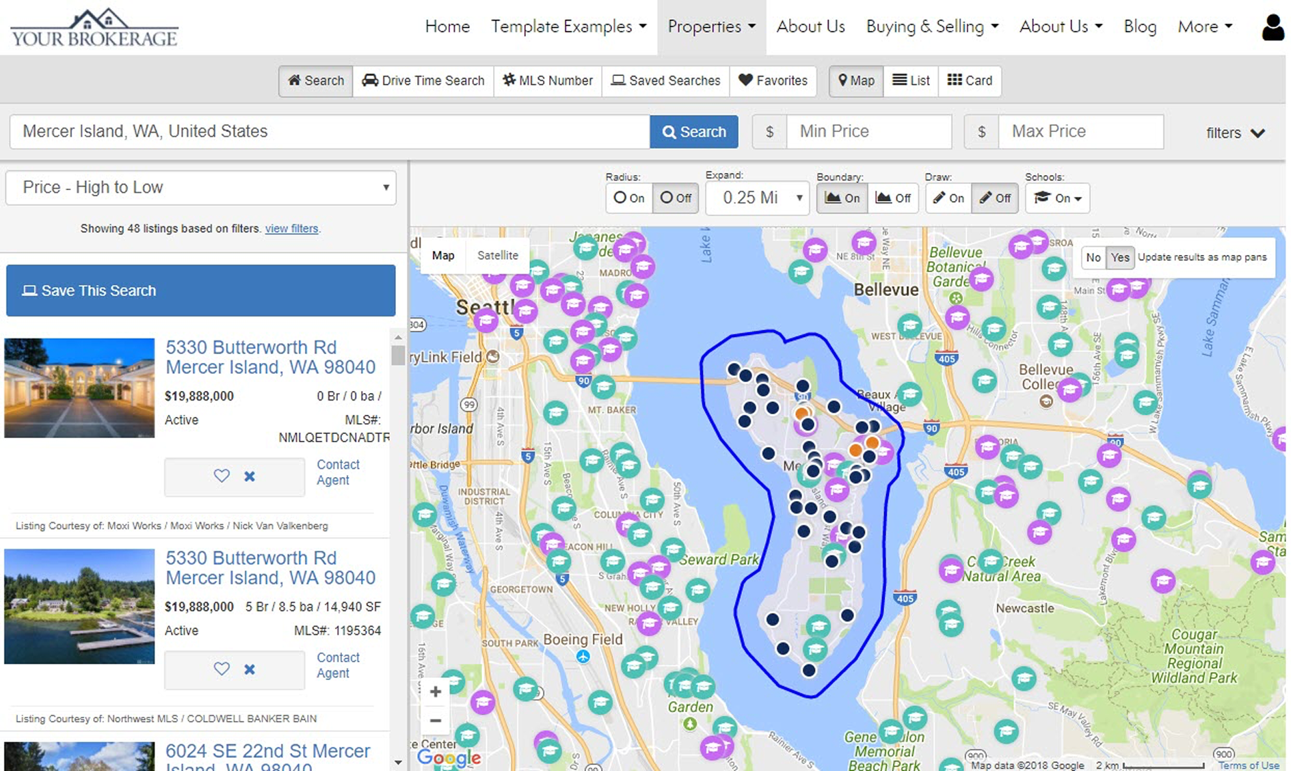Switch to Map view
Viewport: 1291px width, 771px height.
pyautogui.click(x=856, y=81)
